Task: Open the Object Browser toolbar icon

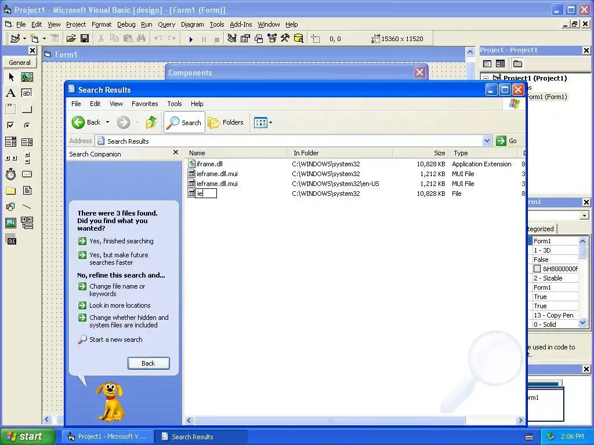Action: (272, 39)
